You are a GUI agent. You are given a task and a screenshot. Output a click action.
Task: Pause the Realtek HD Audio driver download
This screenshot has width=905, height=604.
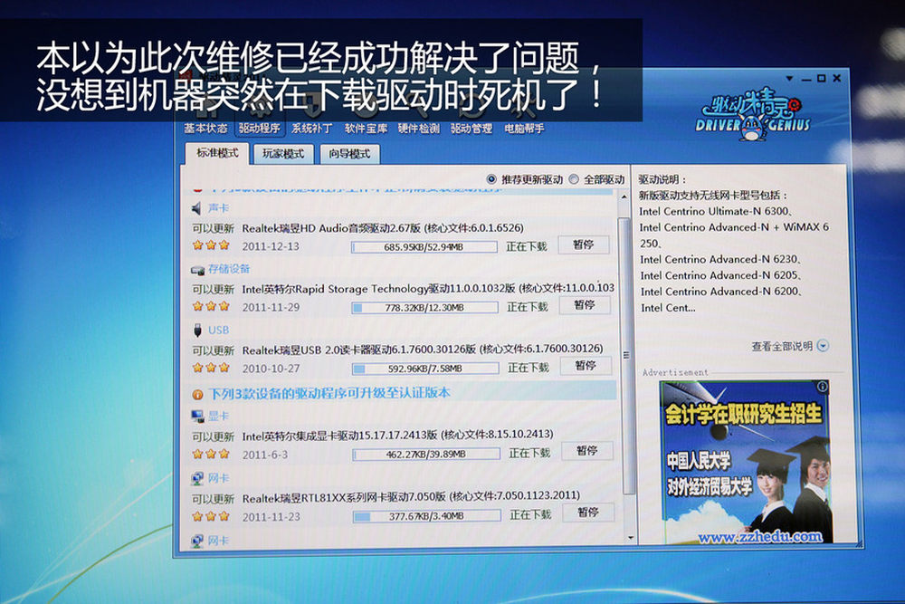click(585, 245)
